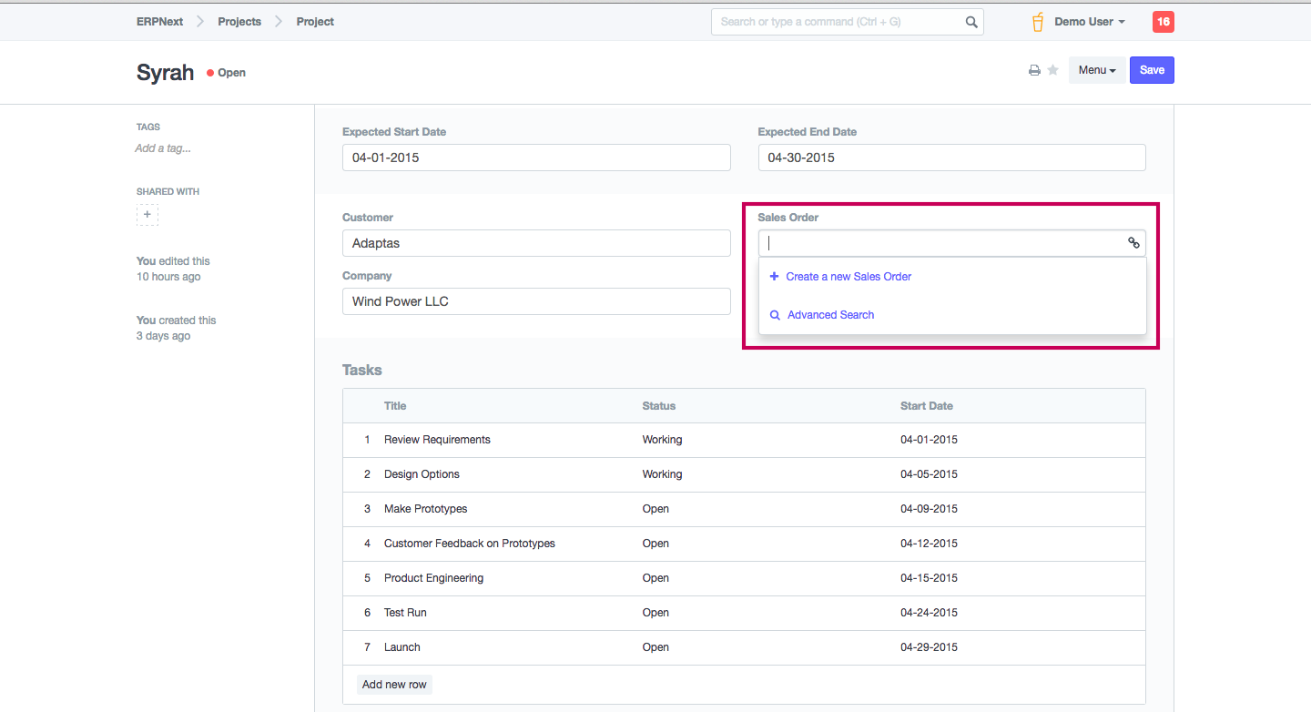Go to Projects breadcrumb
The height and width of the screenshot is (712, 1311).
tap(239, 22)
